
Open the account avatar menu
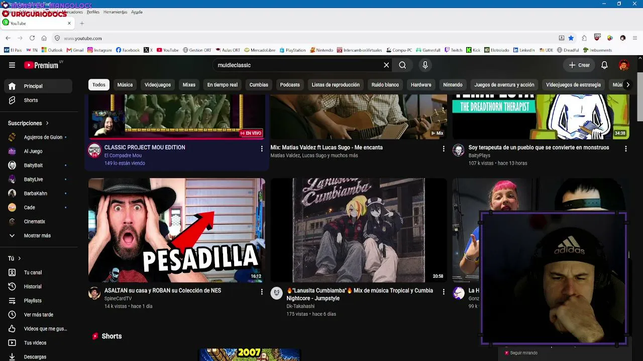point(624,65)
